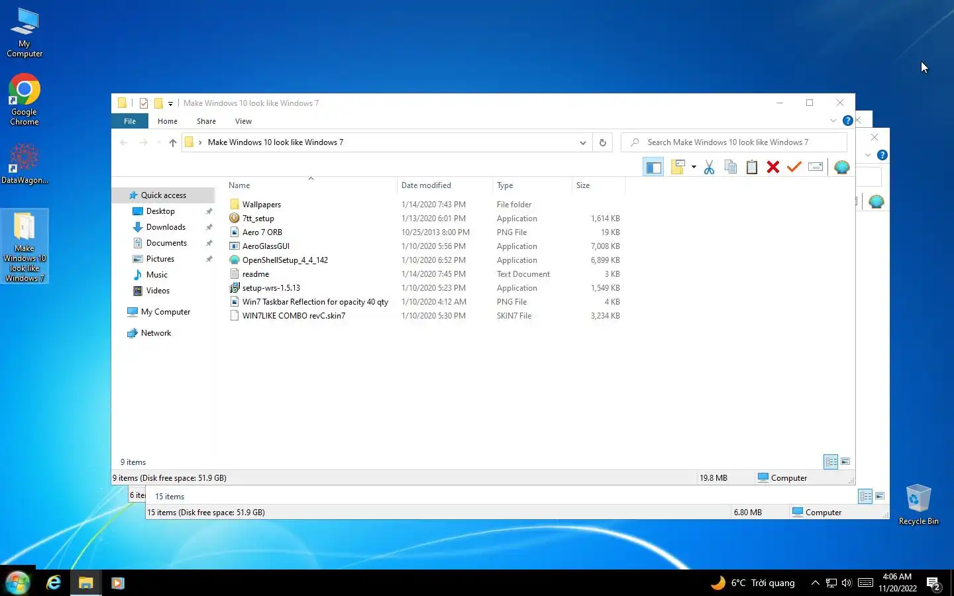Image resolution: width=954 pixels, height=596 pixels.
Task: Click the address bar path text
Action: pyautogui.click(x=276, y=142)
